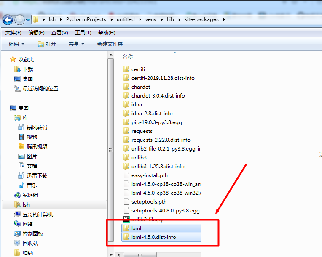The height and width of the screenshot is (257, 322).
Task: Click the 豆哥的计算机 computer icon
Action: pos(17,215)
